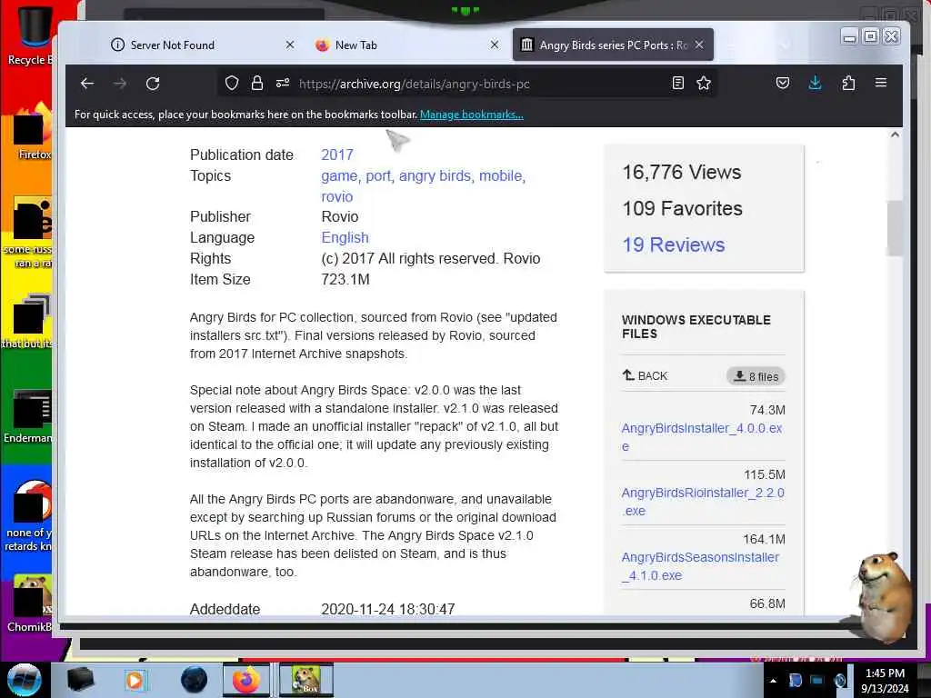
Task: Click the vertical scrollbar thumb
Action: pos(895,228)
